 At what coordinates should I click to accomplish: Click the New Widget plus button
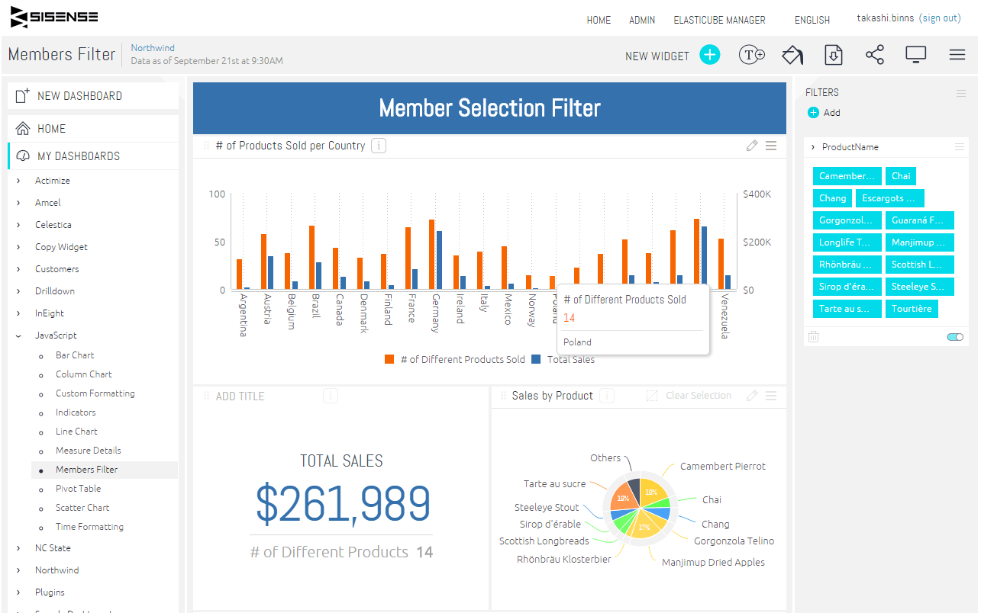[710, 55]
